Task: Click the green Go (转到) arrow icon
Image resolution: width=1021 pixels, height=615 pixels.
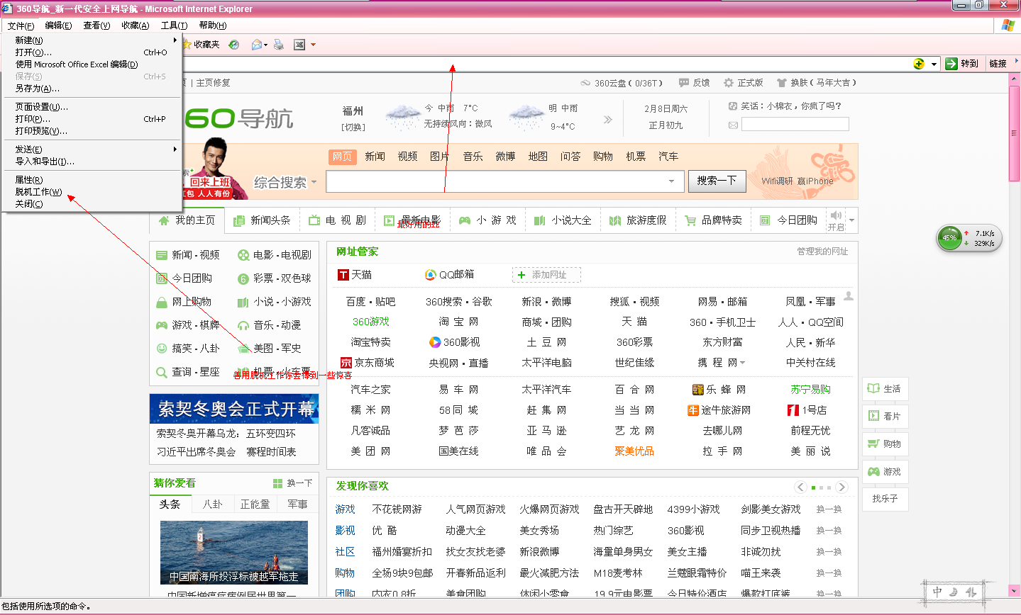Action: [951, 64]
